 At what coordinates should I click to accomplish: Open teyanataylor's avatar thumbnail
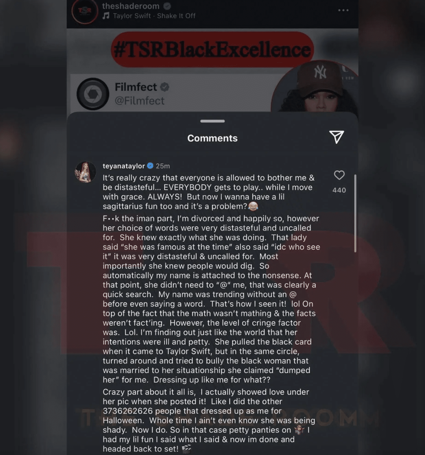point(85,172)
